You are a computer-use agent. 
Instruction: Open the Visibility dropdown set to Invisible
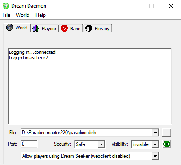click(145, 144)
